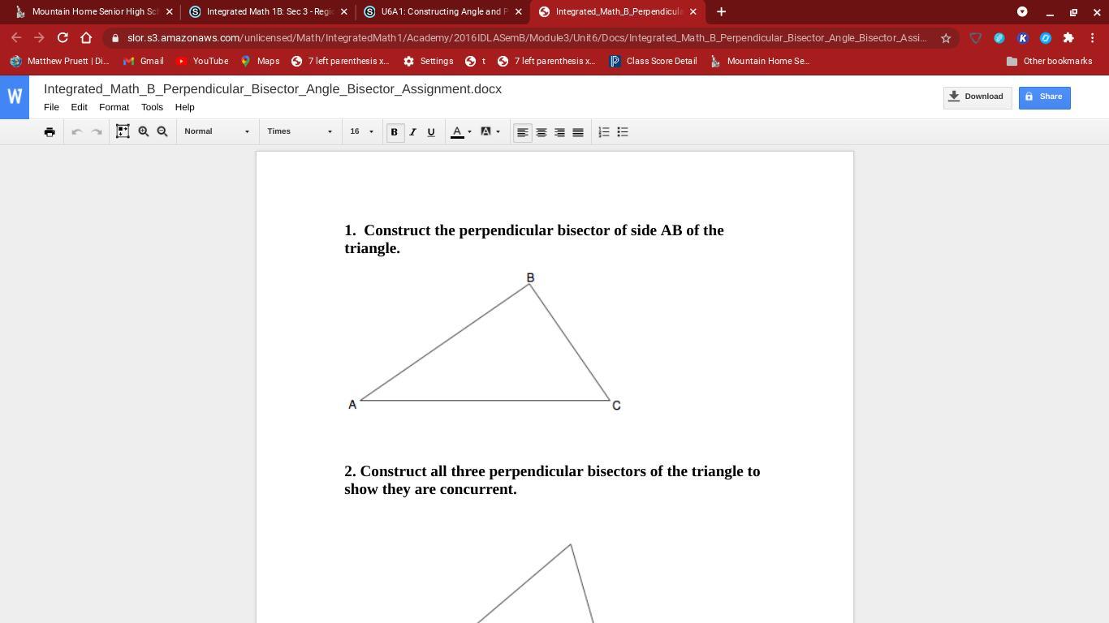Pick the text highlight color swatch

coord(485,132)
